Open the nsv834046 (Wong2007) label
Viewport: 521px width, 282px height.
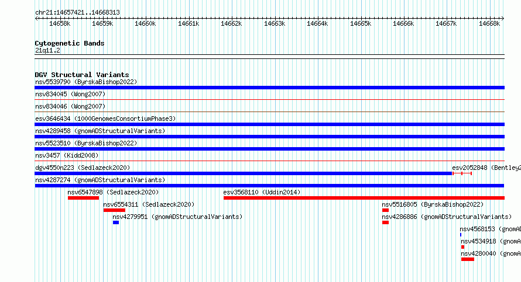point(70,106)
